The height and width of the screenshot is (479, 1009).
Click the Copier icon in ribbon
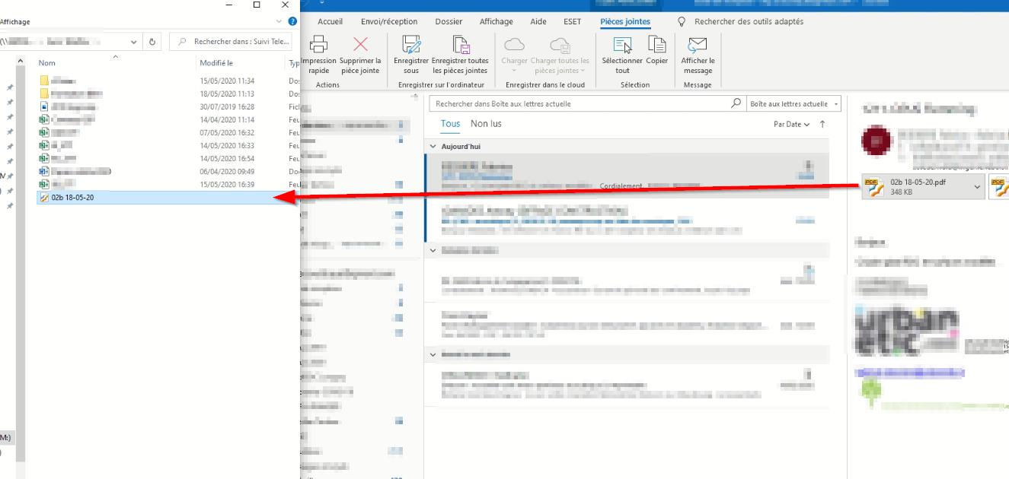tap(656, 45)
